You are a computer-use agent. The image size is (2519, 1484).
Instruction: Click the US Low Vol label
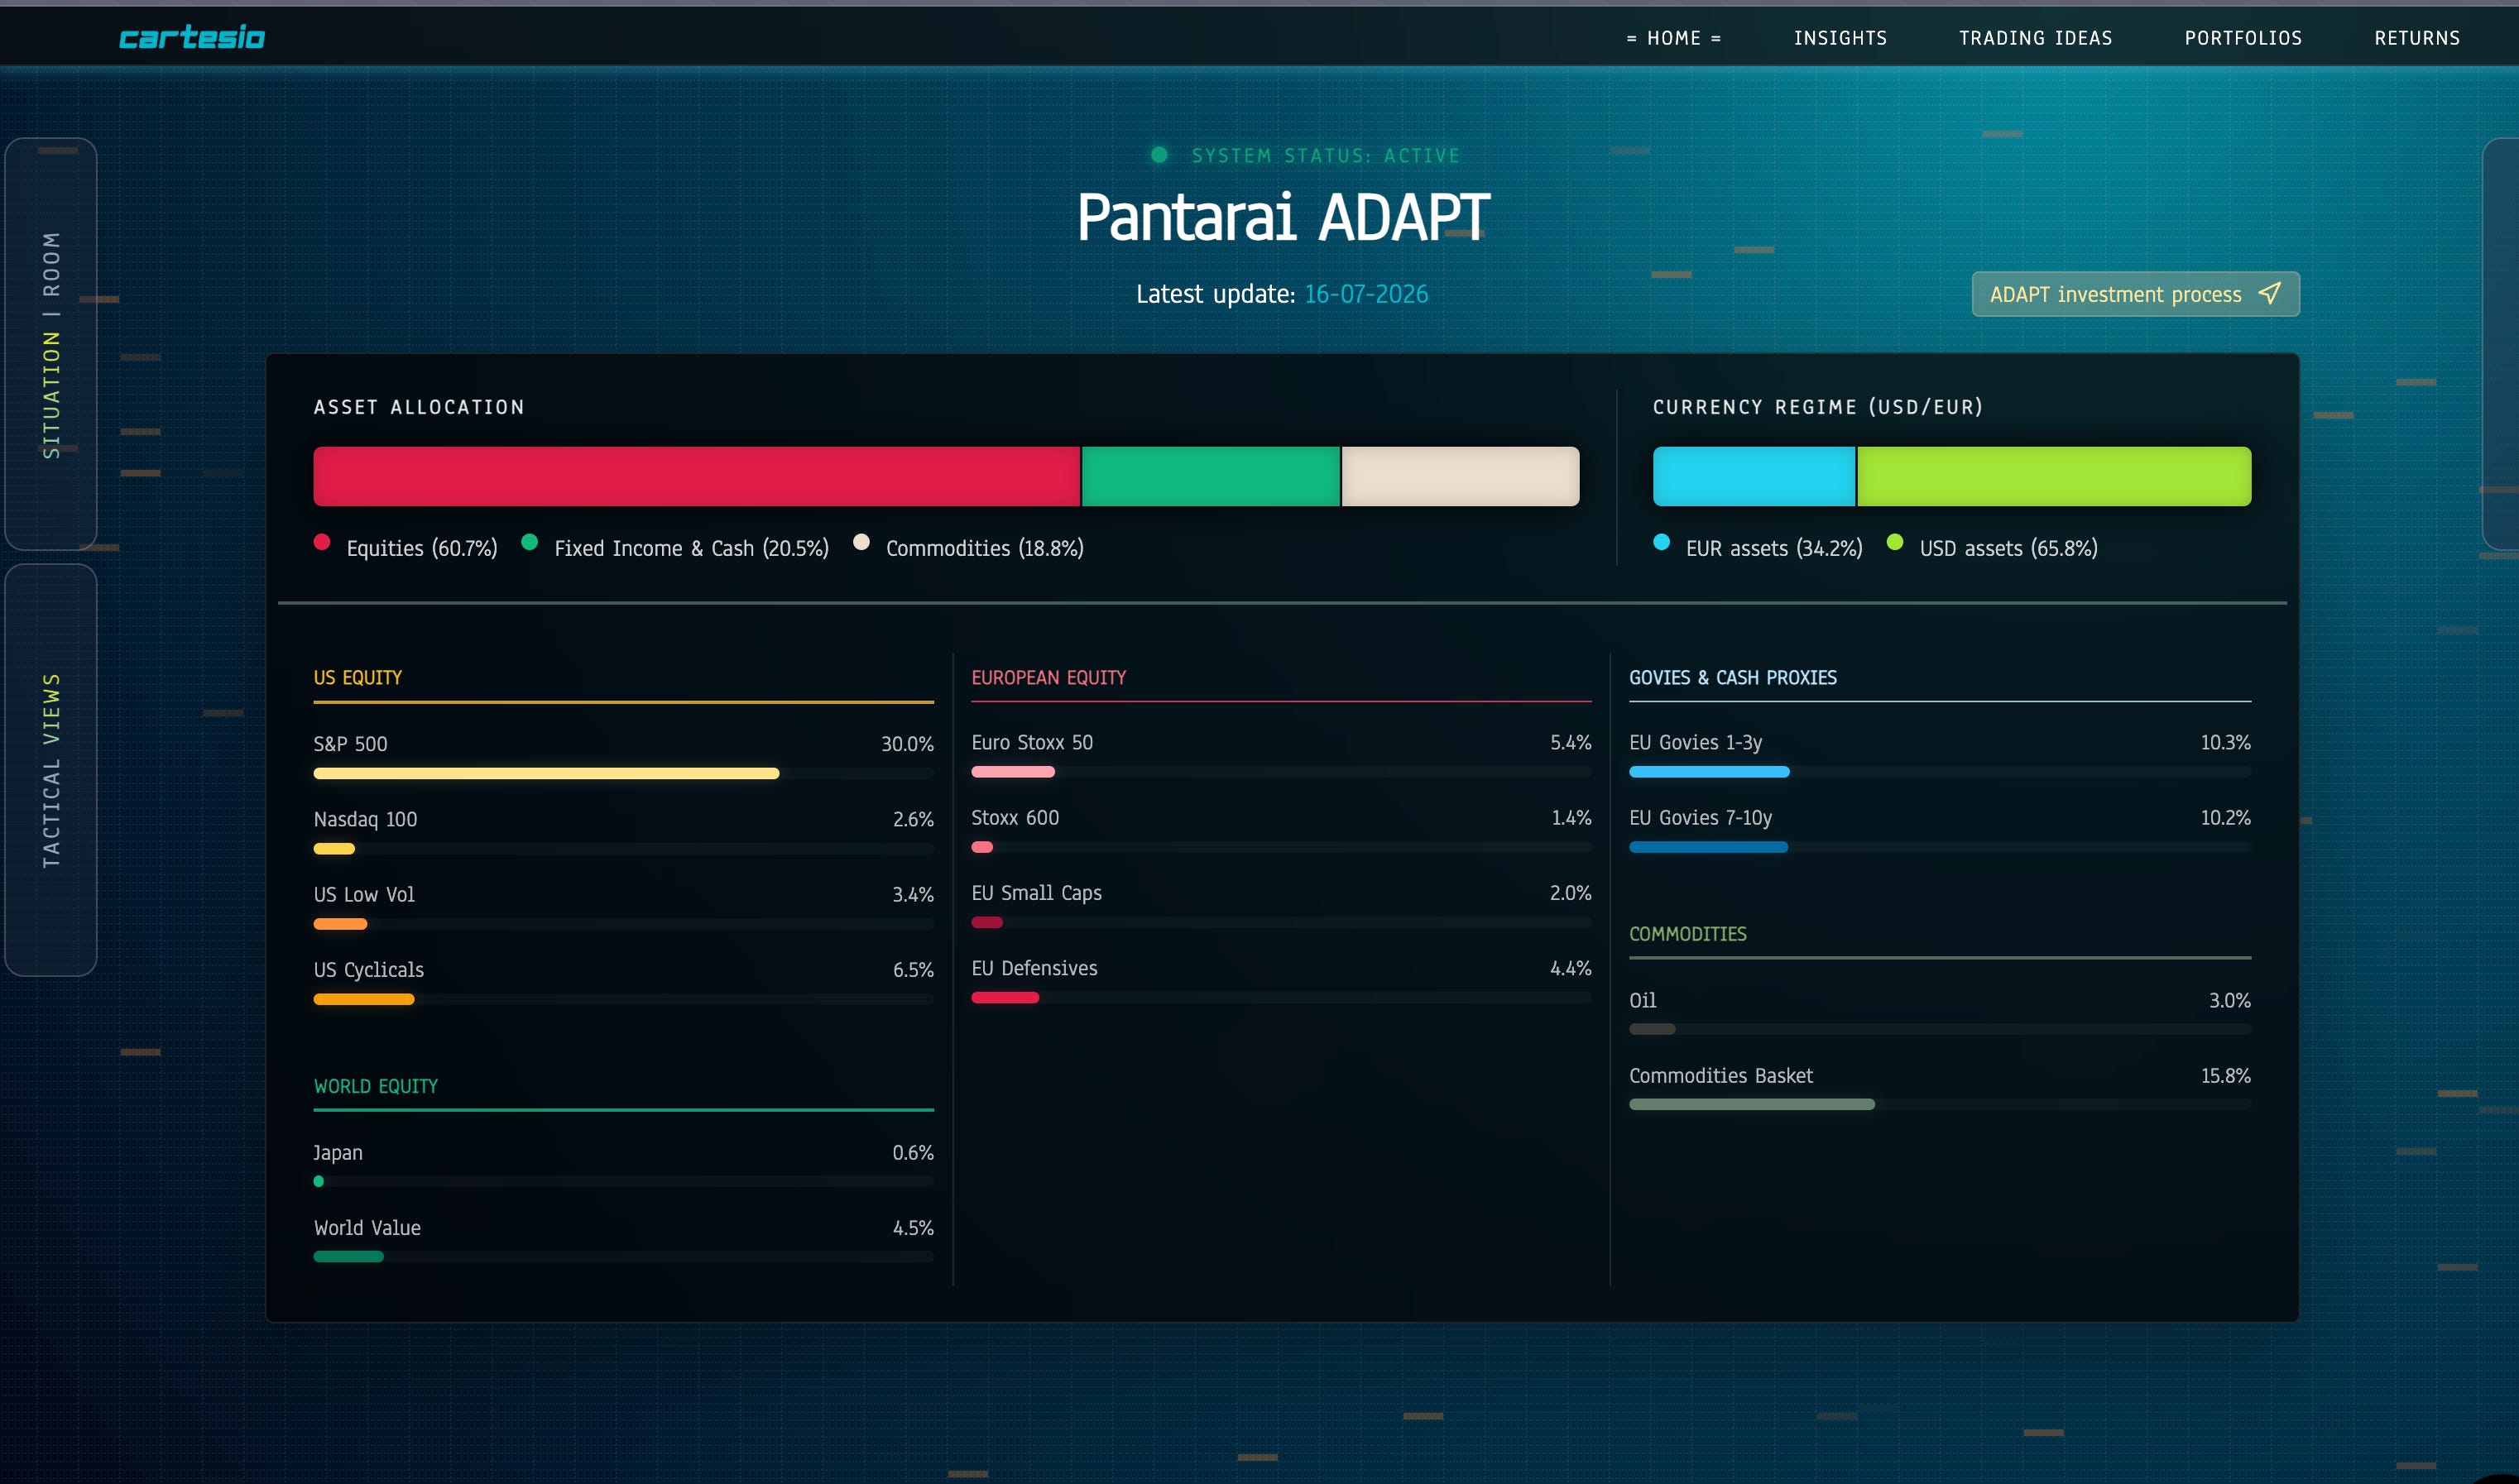364,894
